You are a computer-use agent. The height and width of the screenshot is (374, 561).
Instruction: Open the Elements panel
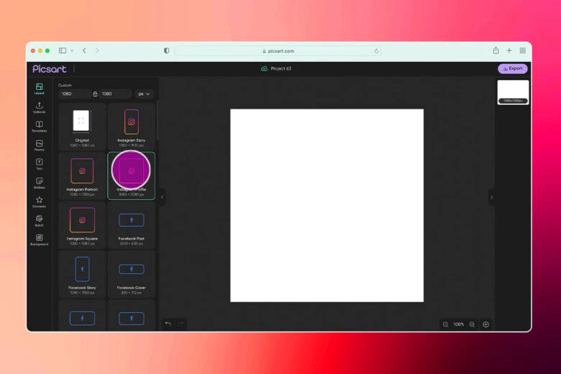click(39, 201)
